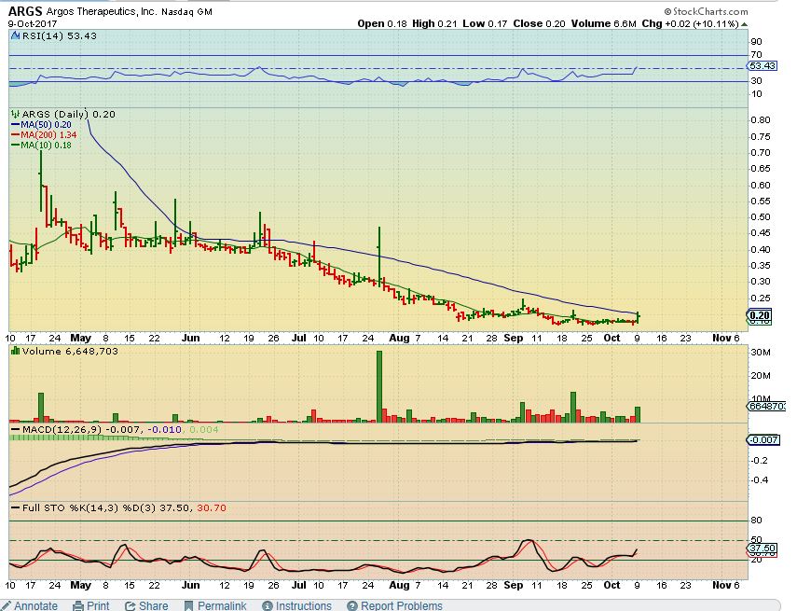797x611 pixels.
Task: Click the RSI value tag 53.43
Action: [763, 66]
